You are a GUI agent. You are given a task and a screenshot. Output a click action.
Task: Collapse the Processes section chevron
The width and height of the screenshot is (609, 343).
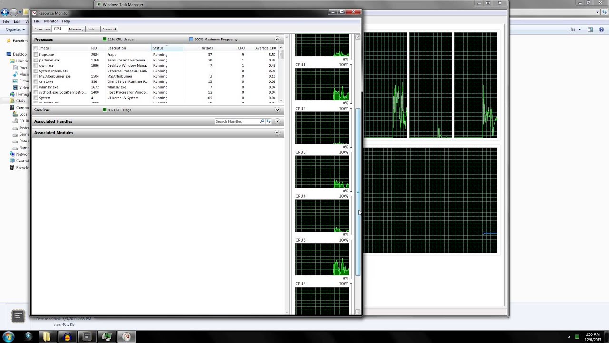(x=277, y=40)
